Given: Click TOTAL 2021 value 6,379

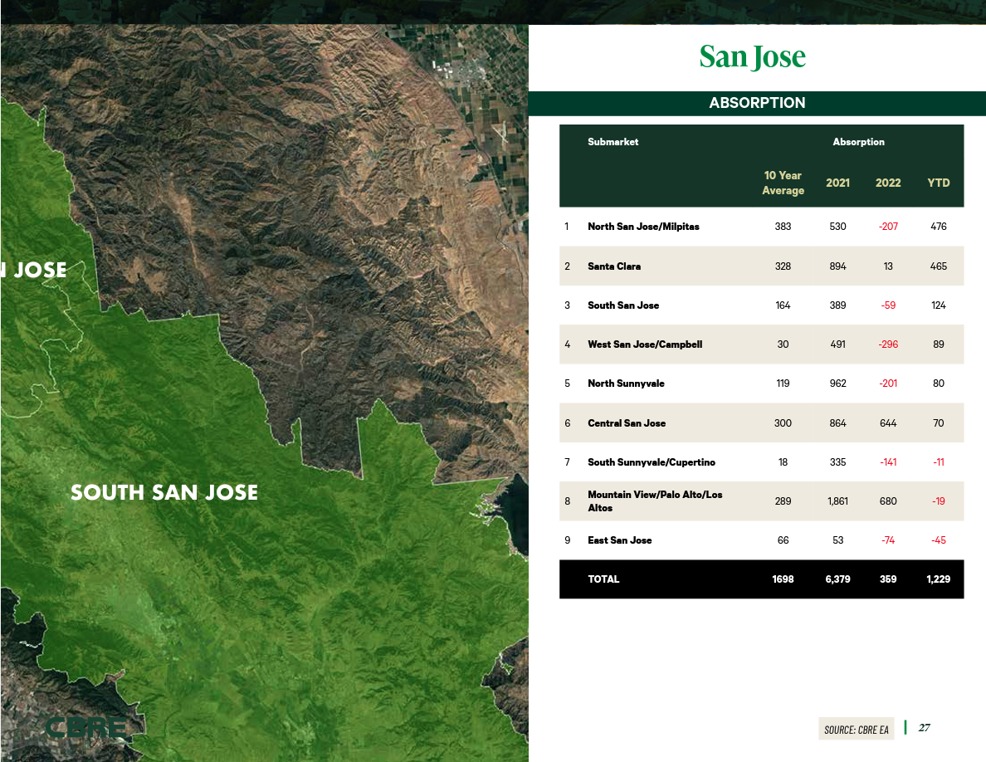Looking at the screenshot, I should tap(837, 579).
